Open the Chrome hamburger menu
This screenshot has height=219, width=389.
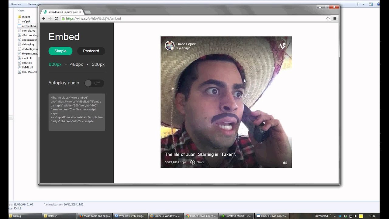tap(335, 19)
